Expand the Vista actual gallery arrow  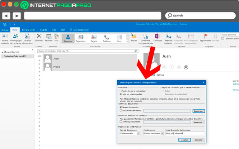127,42
